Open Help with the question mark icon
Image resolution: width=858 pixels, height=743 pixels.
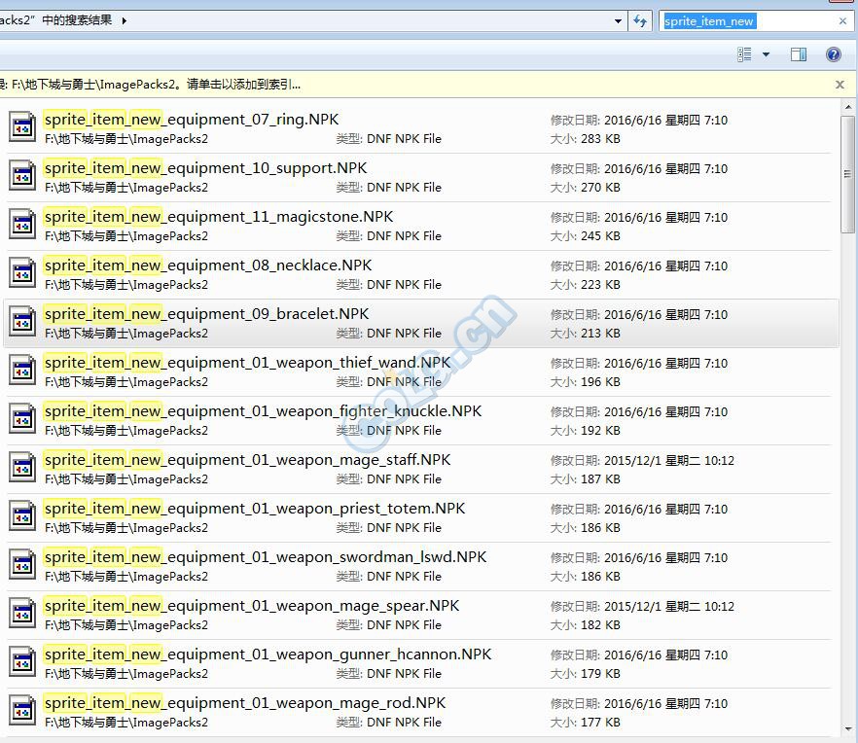[834, 54]
